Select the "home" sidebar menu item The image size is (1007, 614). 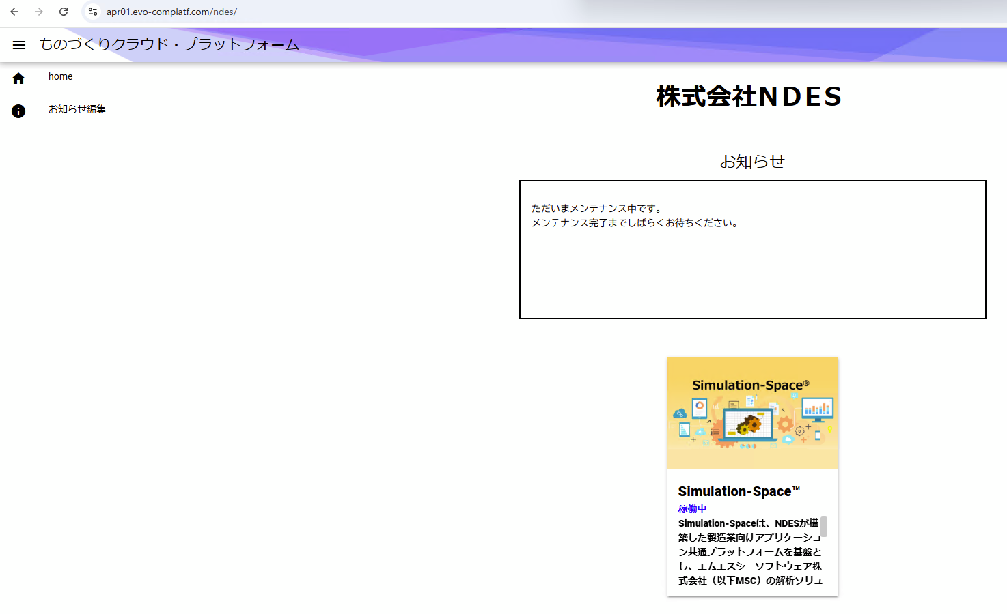(x=60, y=76)
